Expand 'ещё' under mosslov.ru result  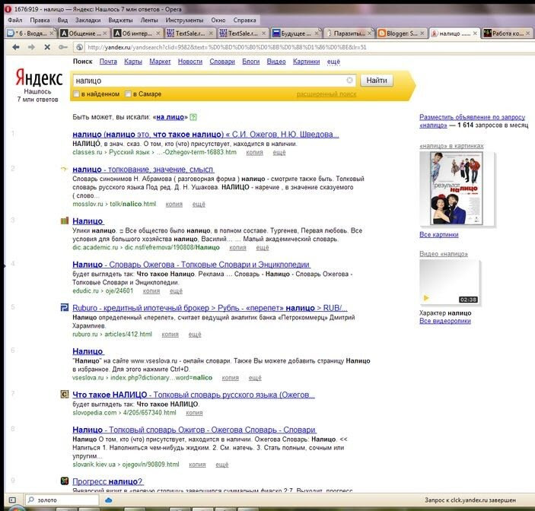199,205
